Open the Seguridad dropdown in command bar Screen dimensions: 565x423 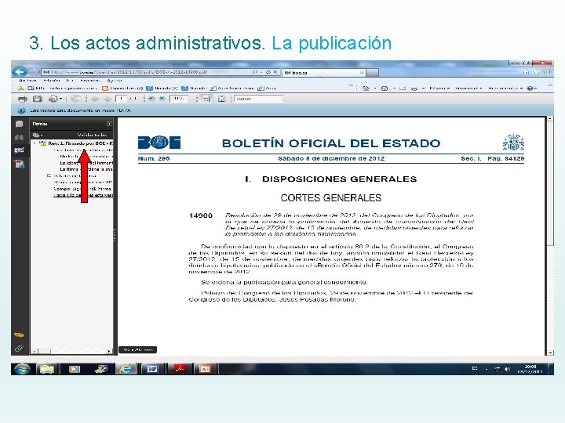[x=468, y=88]
